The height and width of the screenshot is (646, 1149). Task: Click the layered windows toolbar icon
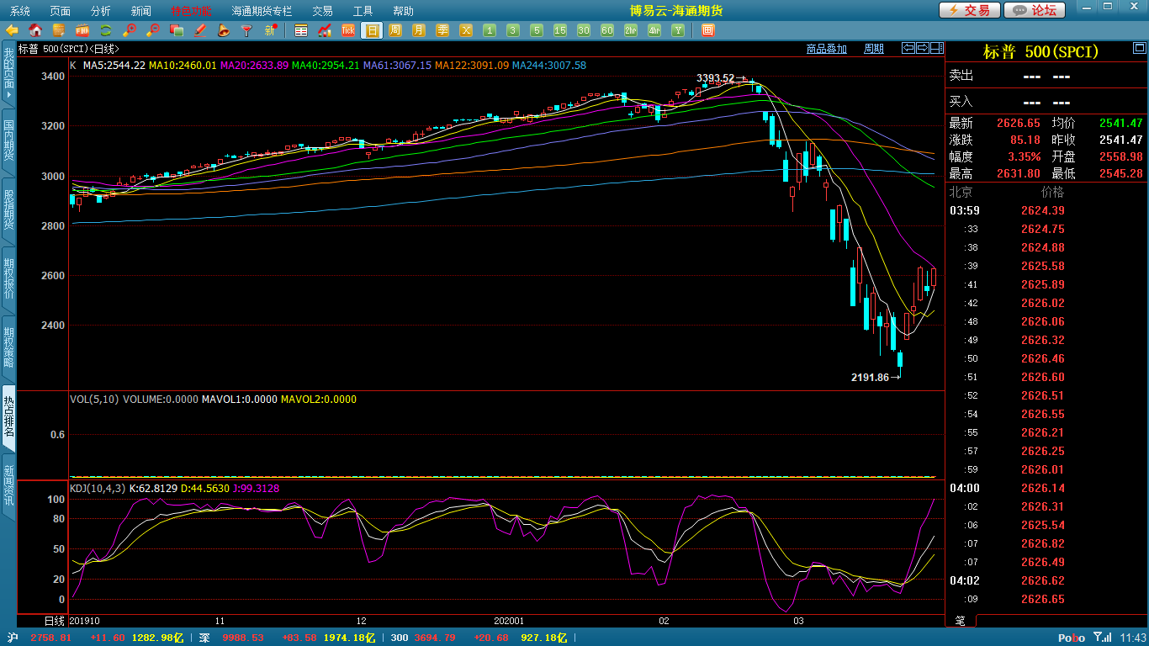(x=177, y=30)
